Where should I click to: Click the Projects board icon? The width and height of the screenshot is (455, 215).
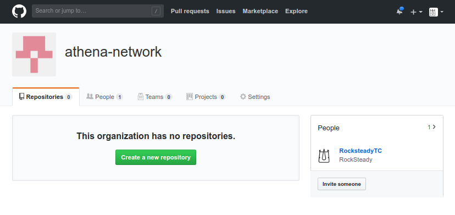[190, 96]
